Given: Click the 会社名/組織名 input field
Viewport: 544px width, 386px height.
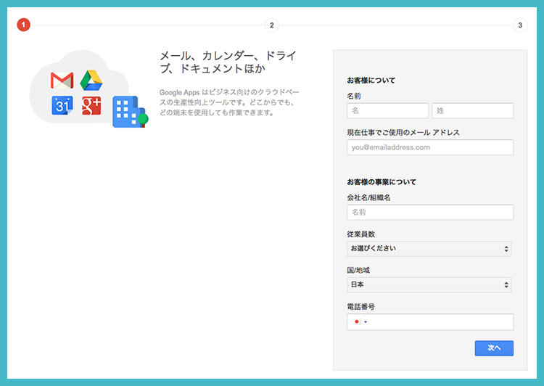Looking at the screenshot, I should [430, 212].
